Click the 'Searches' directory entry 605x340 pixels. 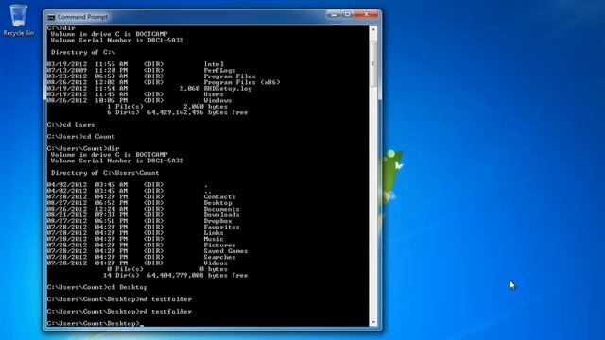coord(219,258)
